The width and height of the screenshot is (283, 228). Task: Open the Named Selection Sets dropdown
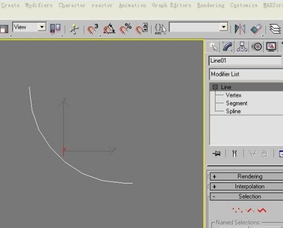click(199, 27)
